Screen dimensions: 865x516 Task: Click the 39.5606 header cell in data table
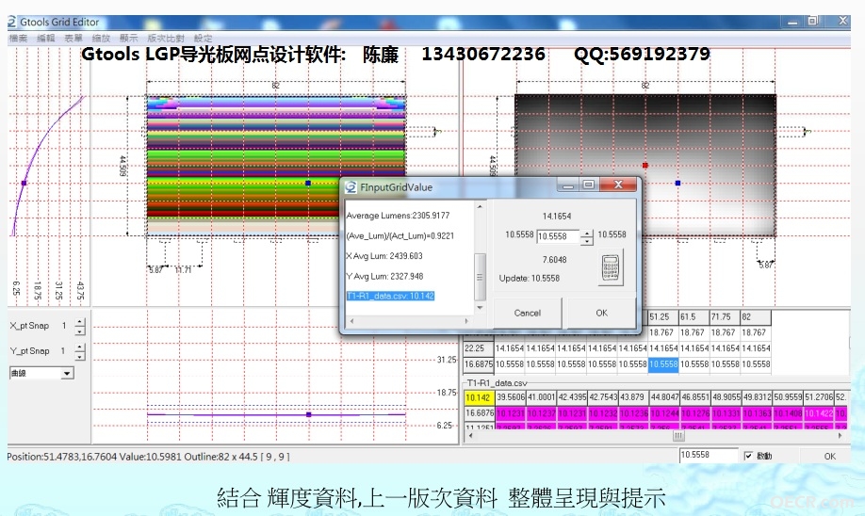[511, 397]
